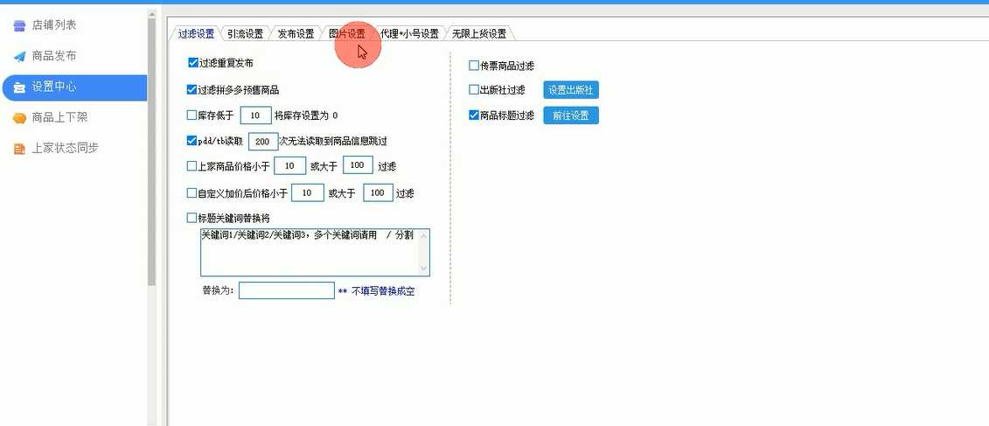The width and height of the screenshot is (989, 426).
Task: Click the keyword textbox scroll-down arrow
Action: coord(424,269)
